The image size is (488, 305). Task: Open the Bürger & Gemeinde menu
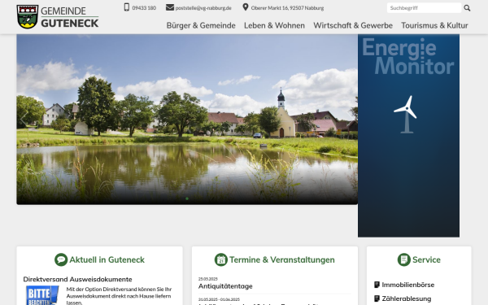(201, 25)
